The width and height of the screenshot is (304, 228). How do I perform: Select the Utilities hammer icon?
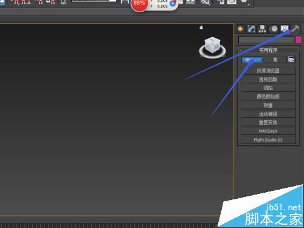(295, 29)
